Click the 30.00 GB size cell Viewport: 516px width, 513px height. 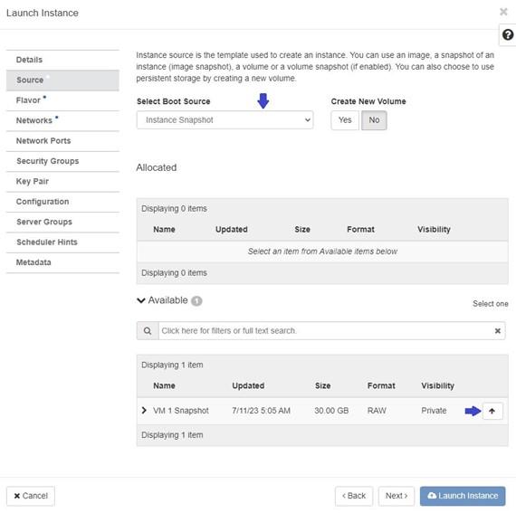(331, 411)
